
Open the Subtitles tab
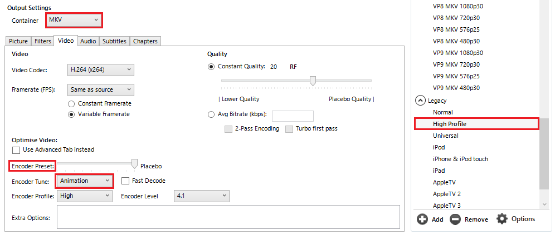coord(114,41)
